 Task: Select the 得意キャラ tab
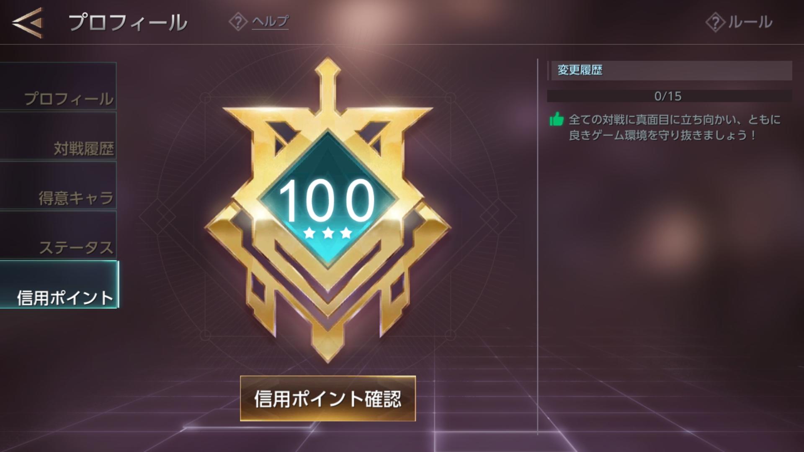(x=58, y=185)
